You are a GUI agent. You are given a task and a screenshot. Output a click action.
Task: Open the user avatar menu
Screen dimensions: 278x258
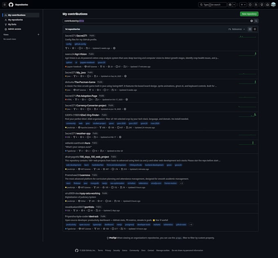[x=274, y=5]
